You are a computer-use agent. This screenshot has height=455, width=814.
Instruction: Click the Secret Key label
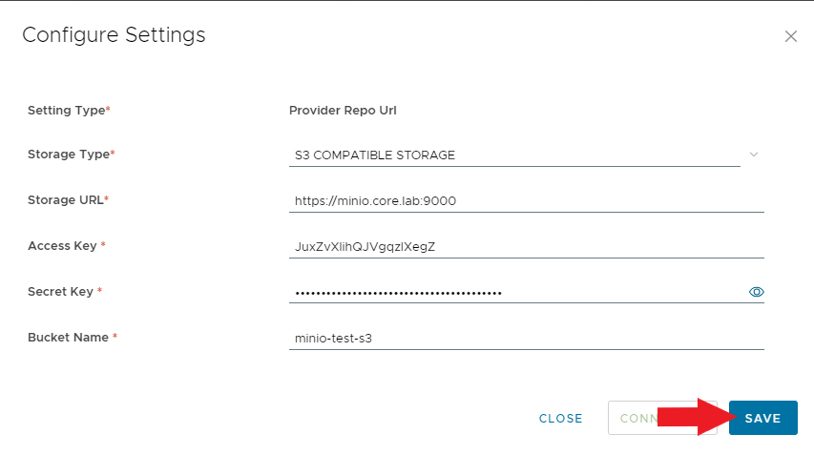65,292
